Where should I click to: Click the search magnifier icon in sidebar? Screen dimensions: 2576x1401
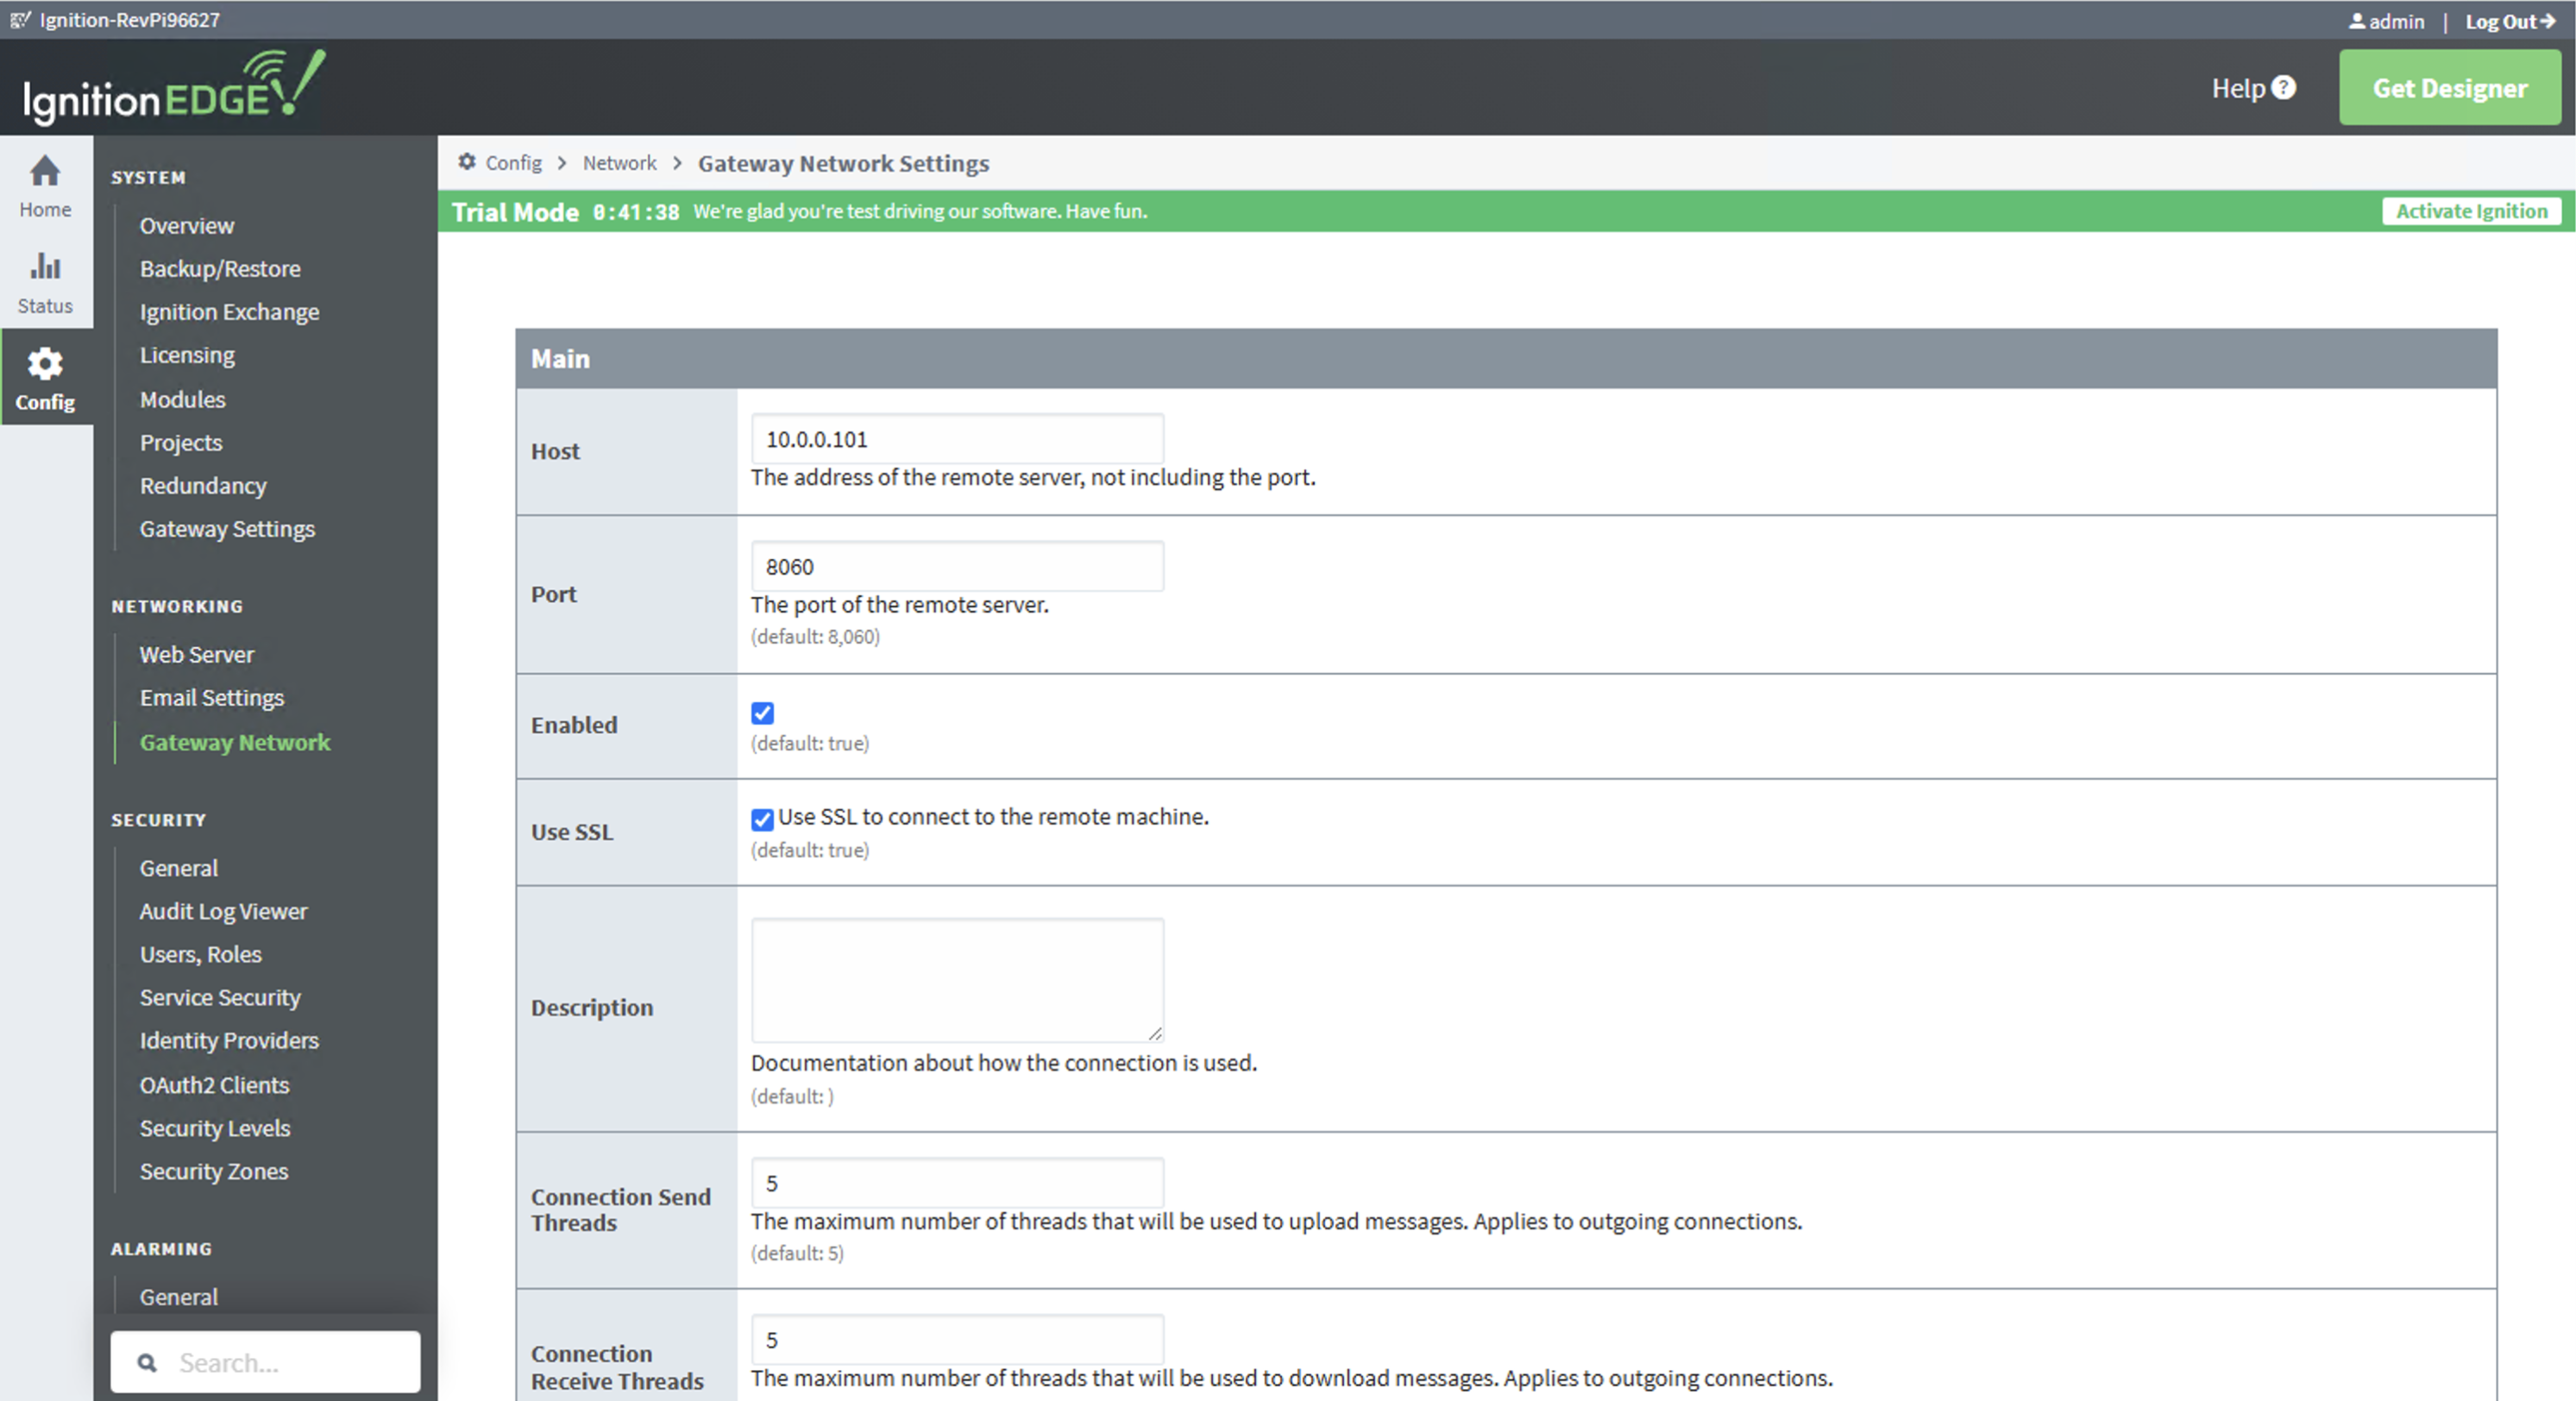pos(147,1362)
